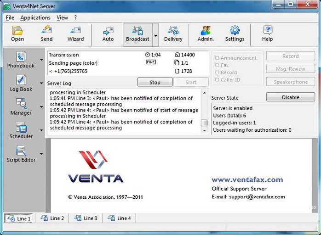Click the 14400 baud rate speed icon
This screenshot has height=235, width=321.
178,55
